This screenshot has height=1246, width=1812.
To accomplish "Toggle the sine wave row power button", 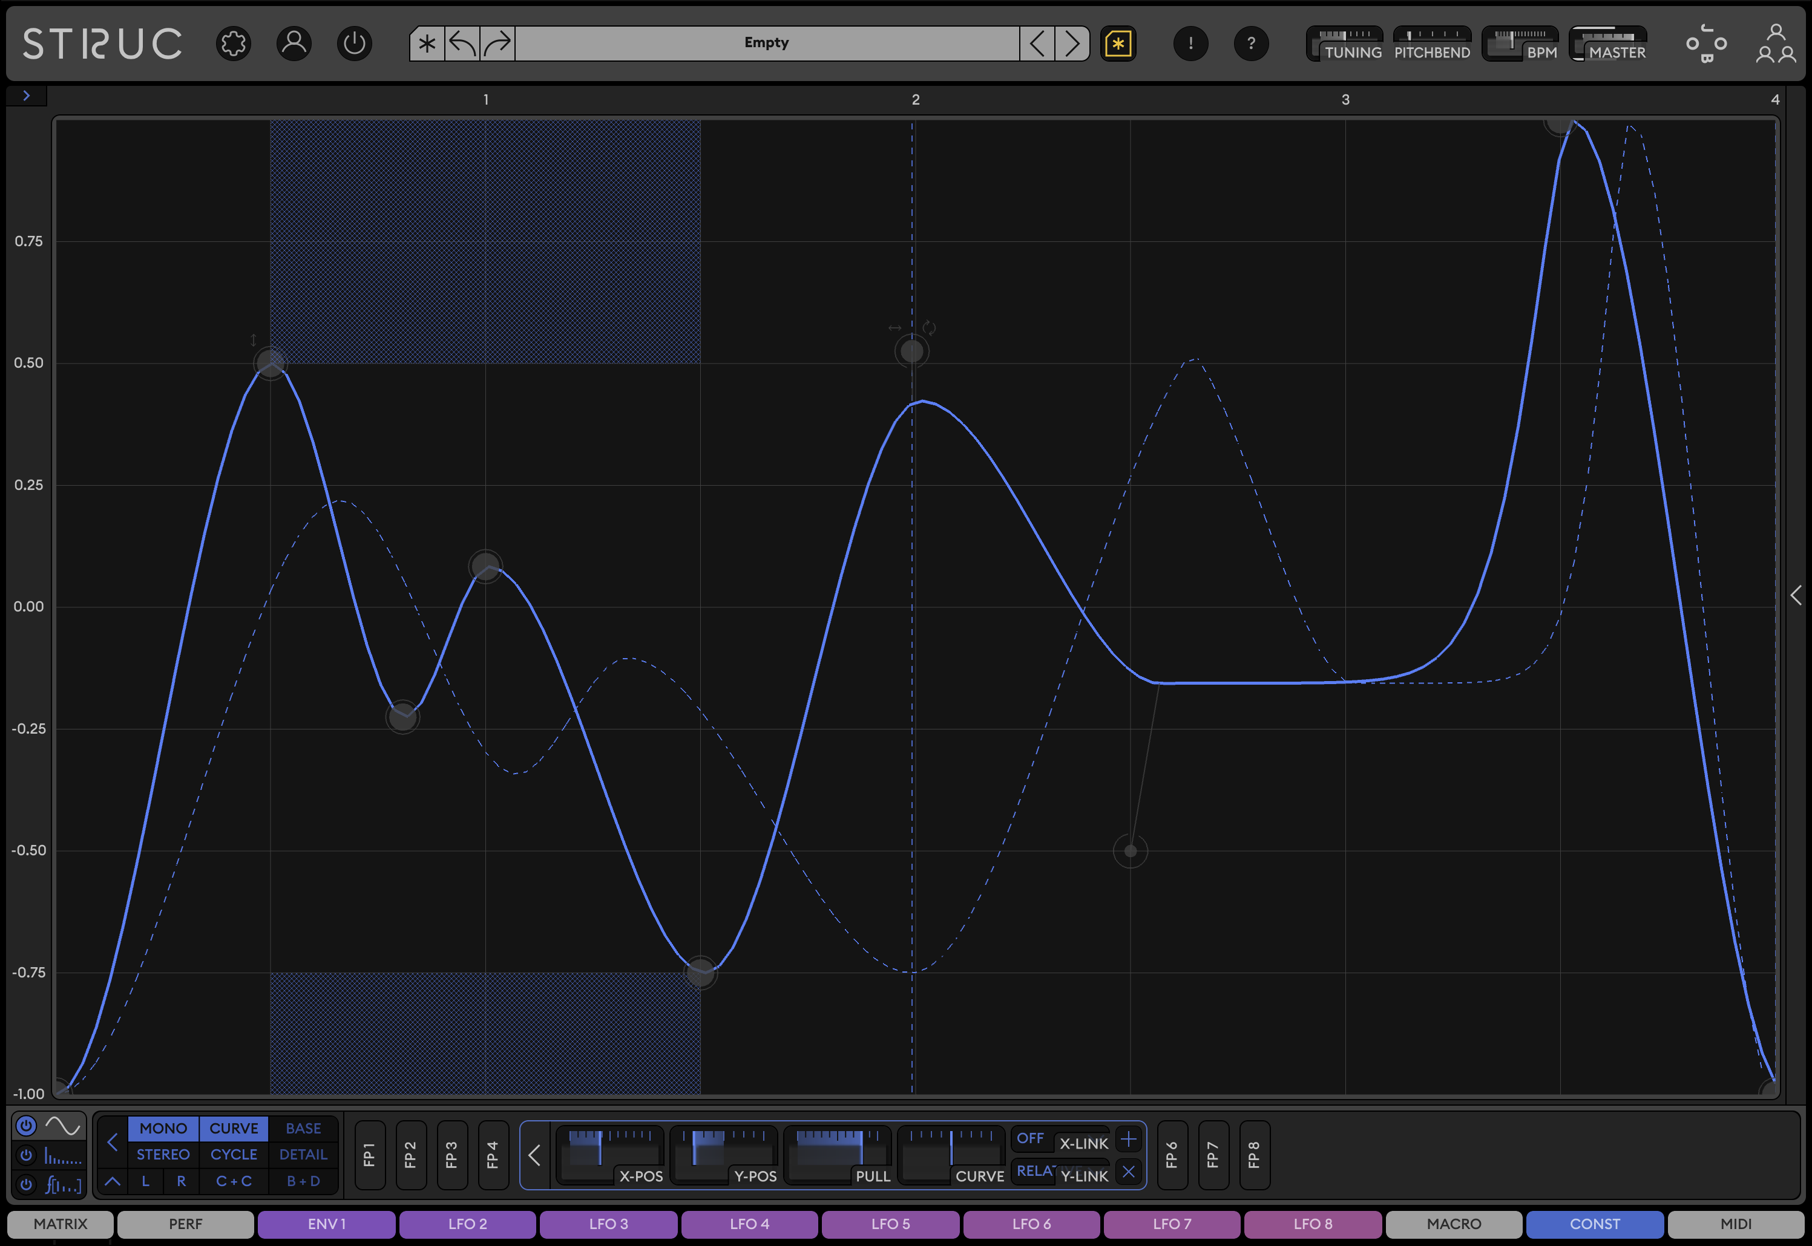I will click(26, 1126).
